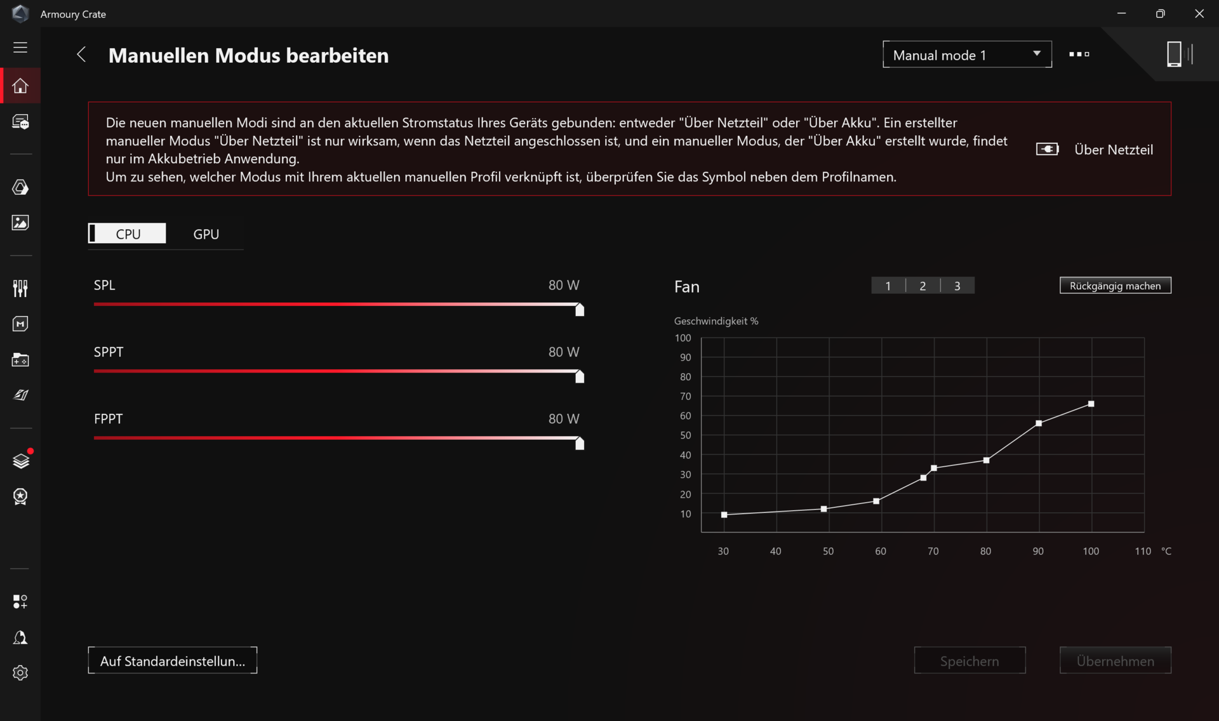Click the Rückgängig machen button
Screen dimensions: 1219x721
pyautogui.click(x=1115, y=286)
